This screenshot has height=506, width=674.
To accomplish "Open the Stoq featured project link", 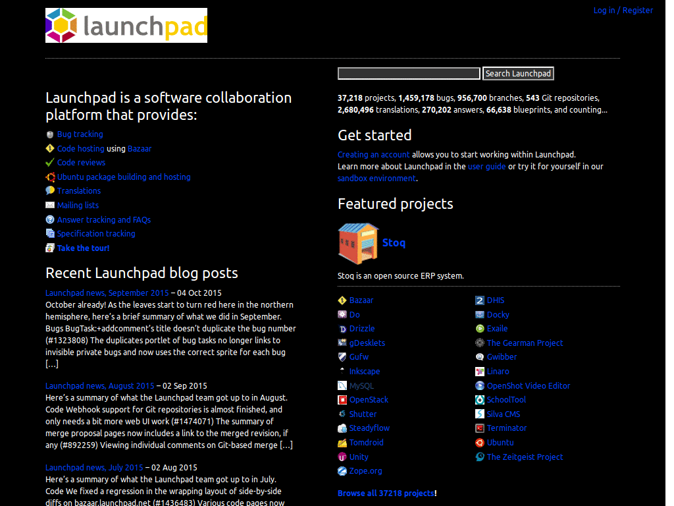I will click(x=394, y=242).
